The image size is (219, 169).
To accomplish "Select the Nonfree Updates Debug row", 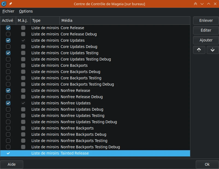I will point(95,109).
